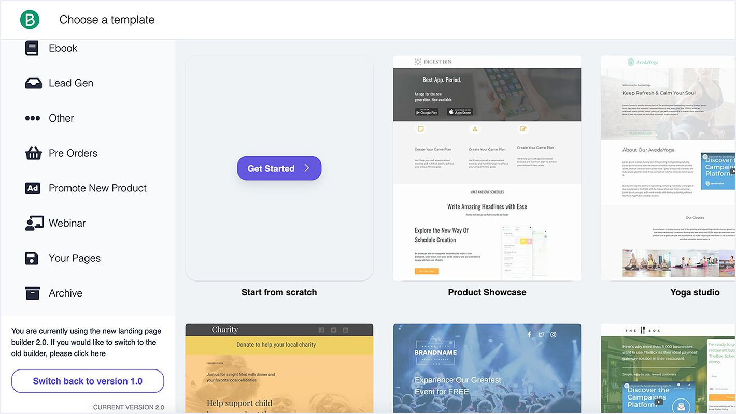This screenshot has width=736, height=414.
Task: Select the Ebook book icon
Action: tap(32, 48)
